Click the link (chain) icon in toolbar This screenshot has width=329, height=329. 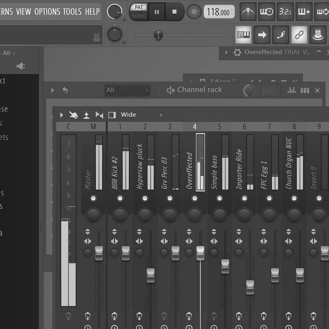(x=299, y=35)
